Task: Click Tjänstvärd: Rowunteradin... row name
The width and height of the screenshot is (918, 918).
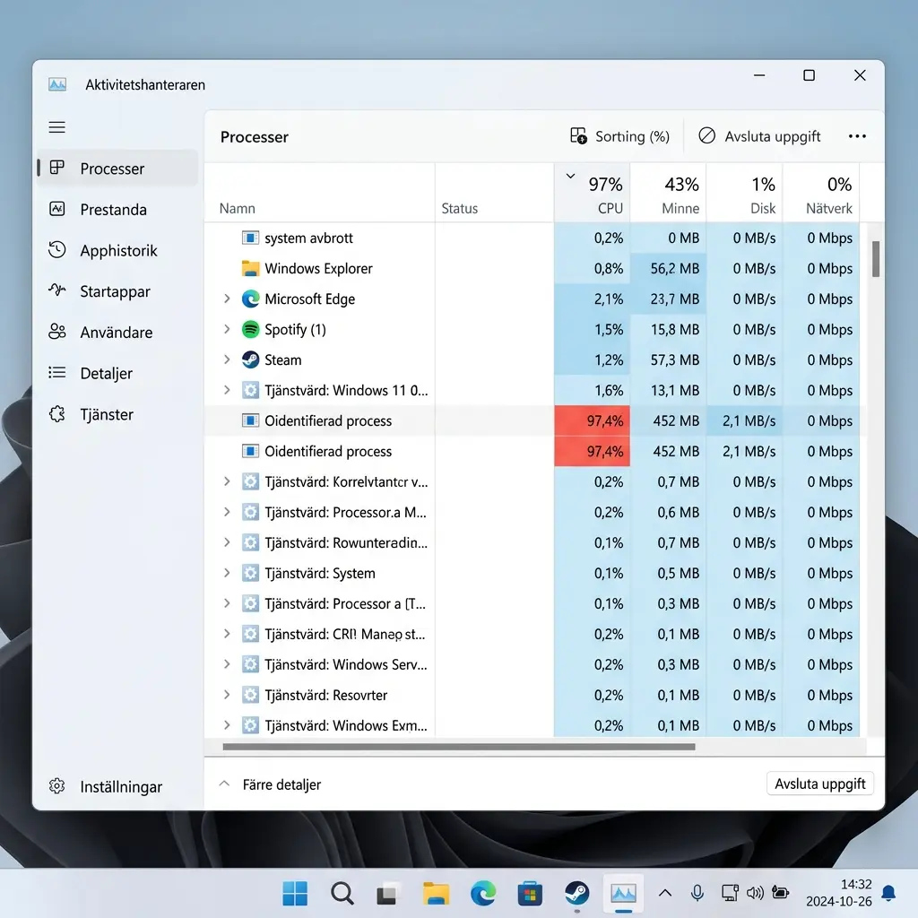Action: pos(346,542)
